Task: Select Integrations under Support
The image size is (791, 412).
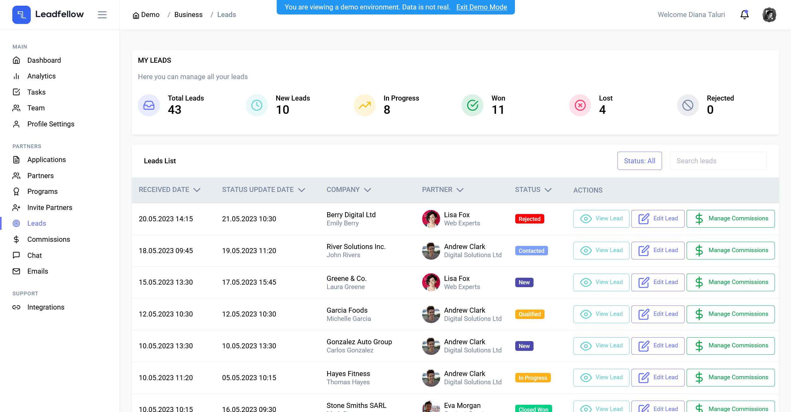Action: click(46, 307)
